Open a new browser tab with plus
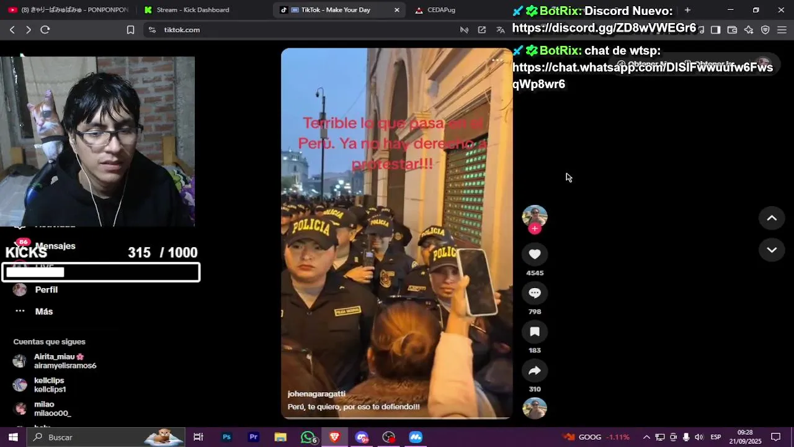This screenshot has width=794, height=447. click(687, 10)
